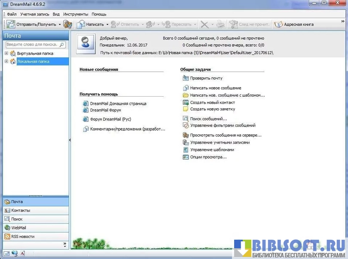Open the DreamMail Форум help link
The height and width of the screenshot is (259, 348).
105,110
